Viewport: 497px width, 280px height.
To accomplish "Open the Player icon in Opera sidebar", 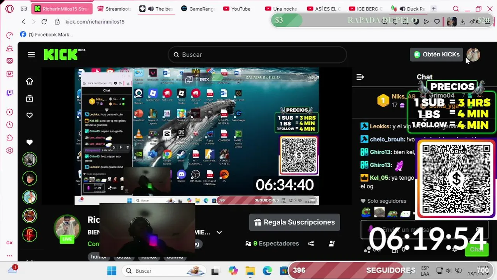I will tap(10, 112).
